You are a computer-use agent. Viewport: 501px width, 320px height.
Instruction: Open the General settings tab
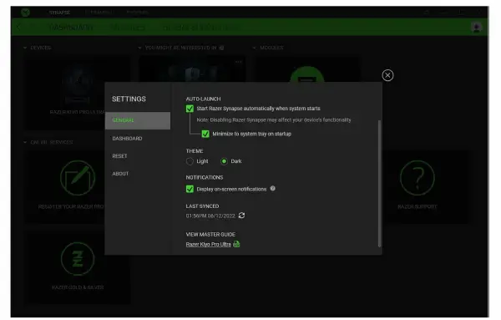138,120
